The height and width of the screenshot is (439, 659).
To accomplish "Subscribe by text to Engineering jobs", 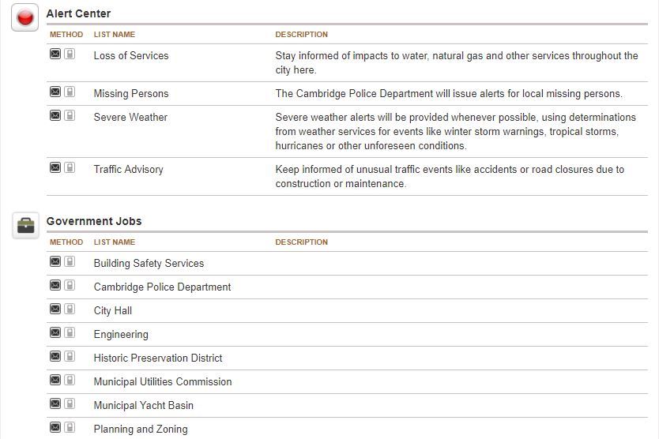I will click(70, 332).
